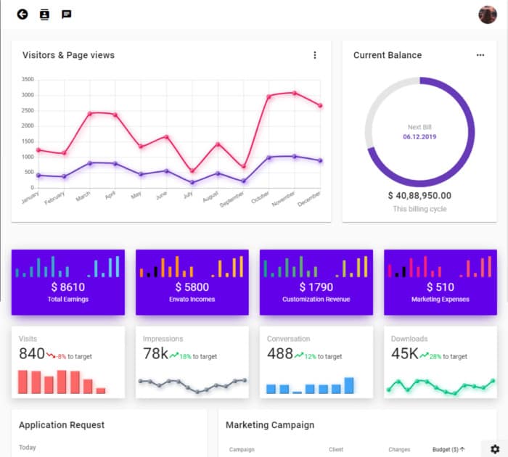The width and height of the screenshot is (508, 457).
Task: Click the November red data point
Action: 294,93
